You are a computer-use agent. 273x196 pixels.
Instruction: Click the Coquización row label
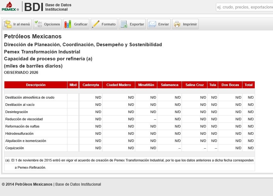click(x=15, y=148)
